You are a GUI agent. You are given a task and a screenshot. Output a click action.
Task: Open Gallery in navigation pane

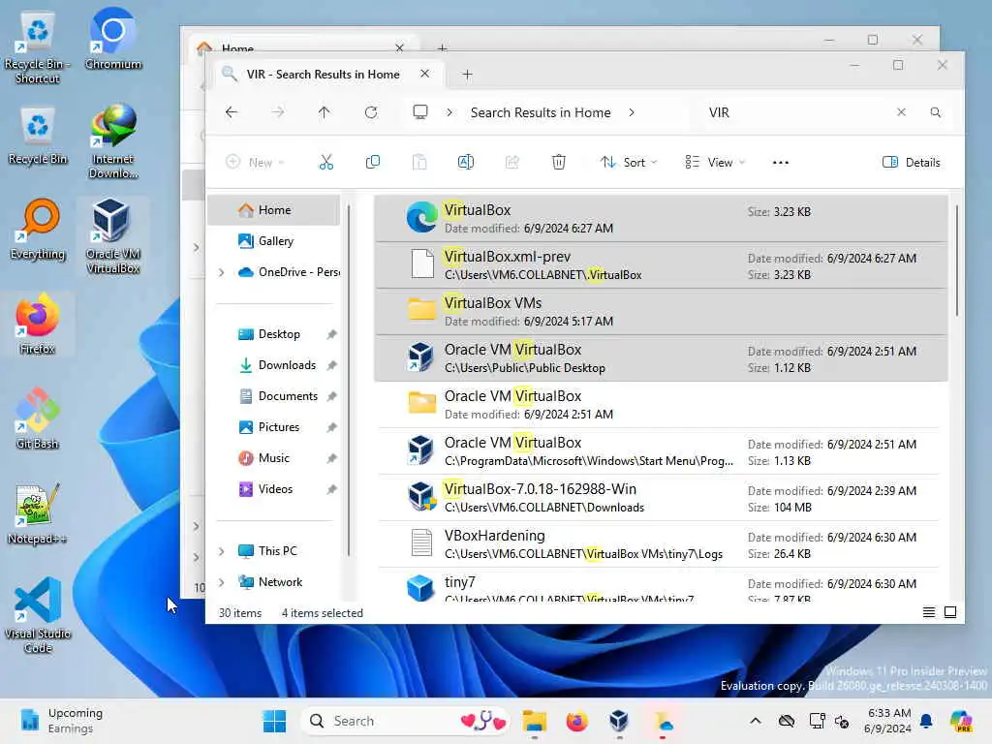[x=274, y=241]
